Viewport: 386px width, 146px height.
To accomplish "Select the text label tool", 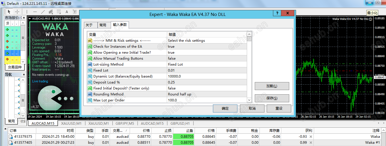I will [75, 12].
